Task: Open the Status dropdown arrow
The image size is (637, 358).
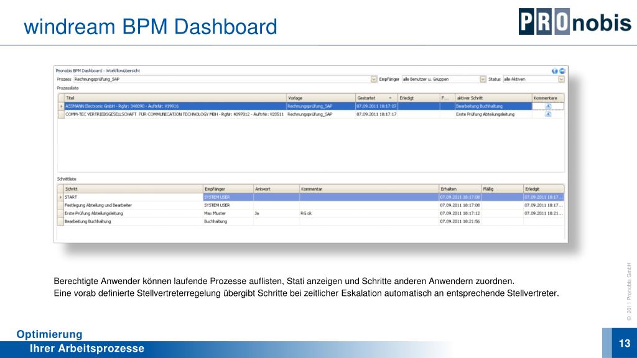Action: (x=561, y=80)
